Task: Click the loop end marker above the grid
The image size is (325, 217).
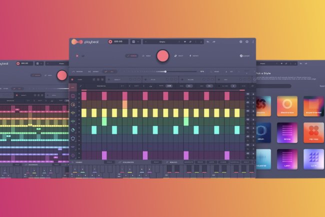Action: 242,90
